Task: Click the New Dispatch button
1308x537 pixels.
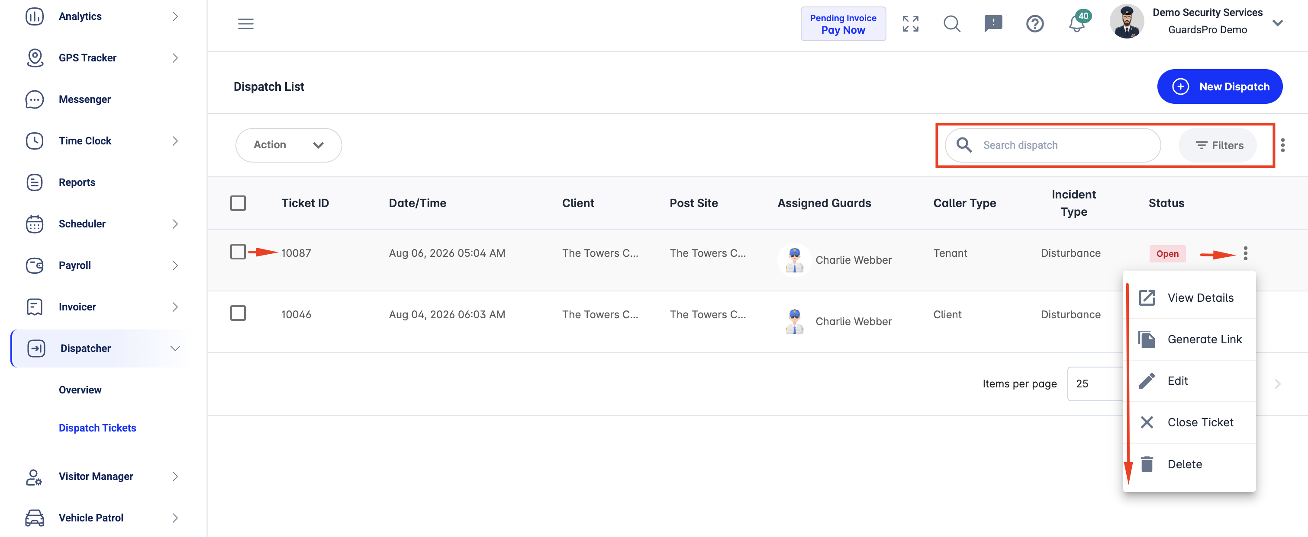Action: click(x=1220, y=87)
